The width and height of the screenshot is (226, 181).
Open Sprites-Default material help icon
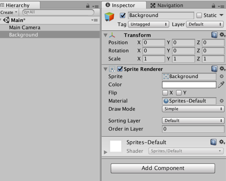213,142
